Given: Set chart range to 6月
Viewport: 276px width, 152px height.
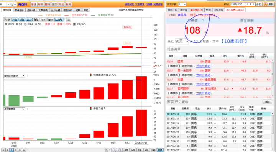Looking at the screenshot, I should pyautogui.click(x=133, y=150).
